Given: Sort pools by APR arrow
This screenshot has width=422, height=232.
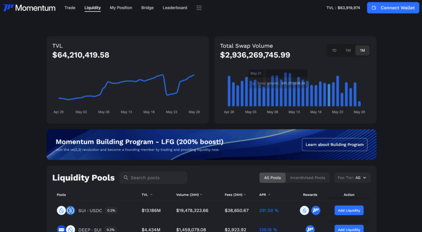Looking at the screenshot, I should 270,195.
